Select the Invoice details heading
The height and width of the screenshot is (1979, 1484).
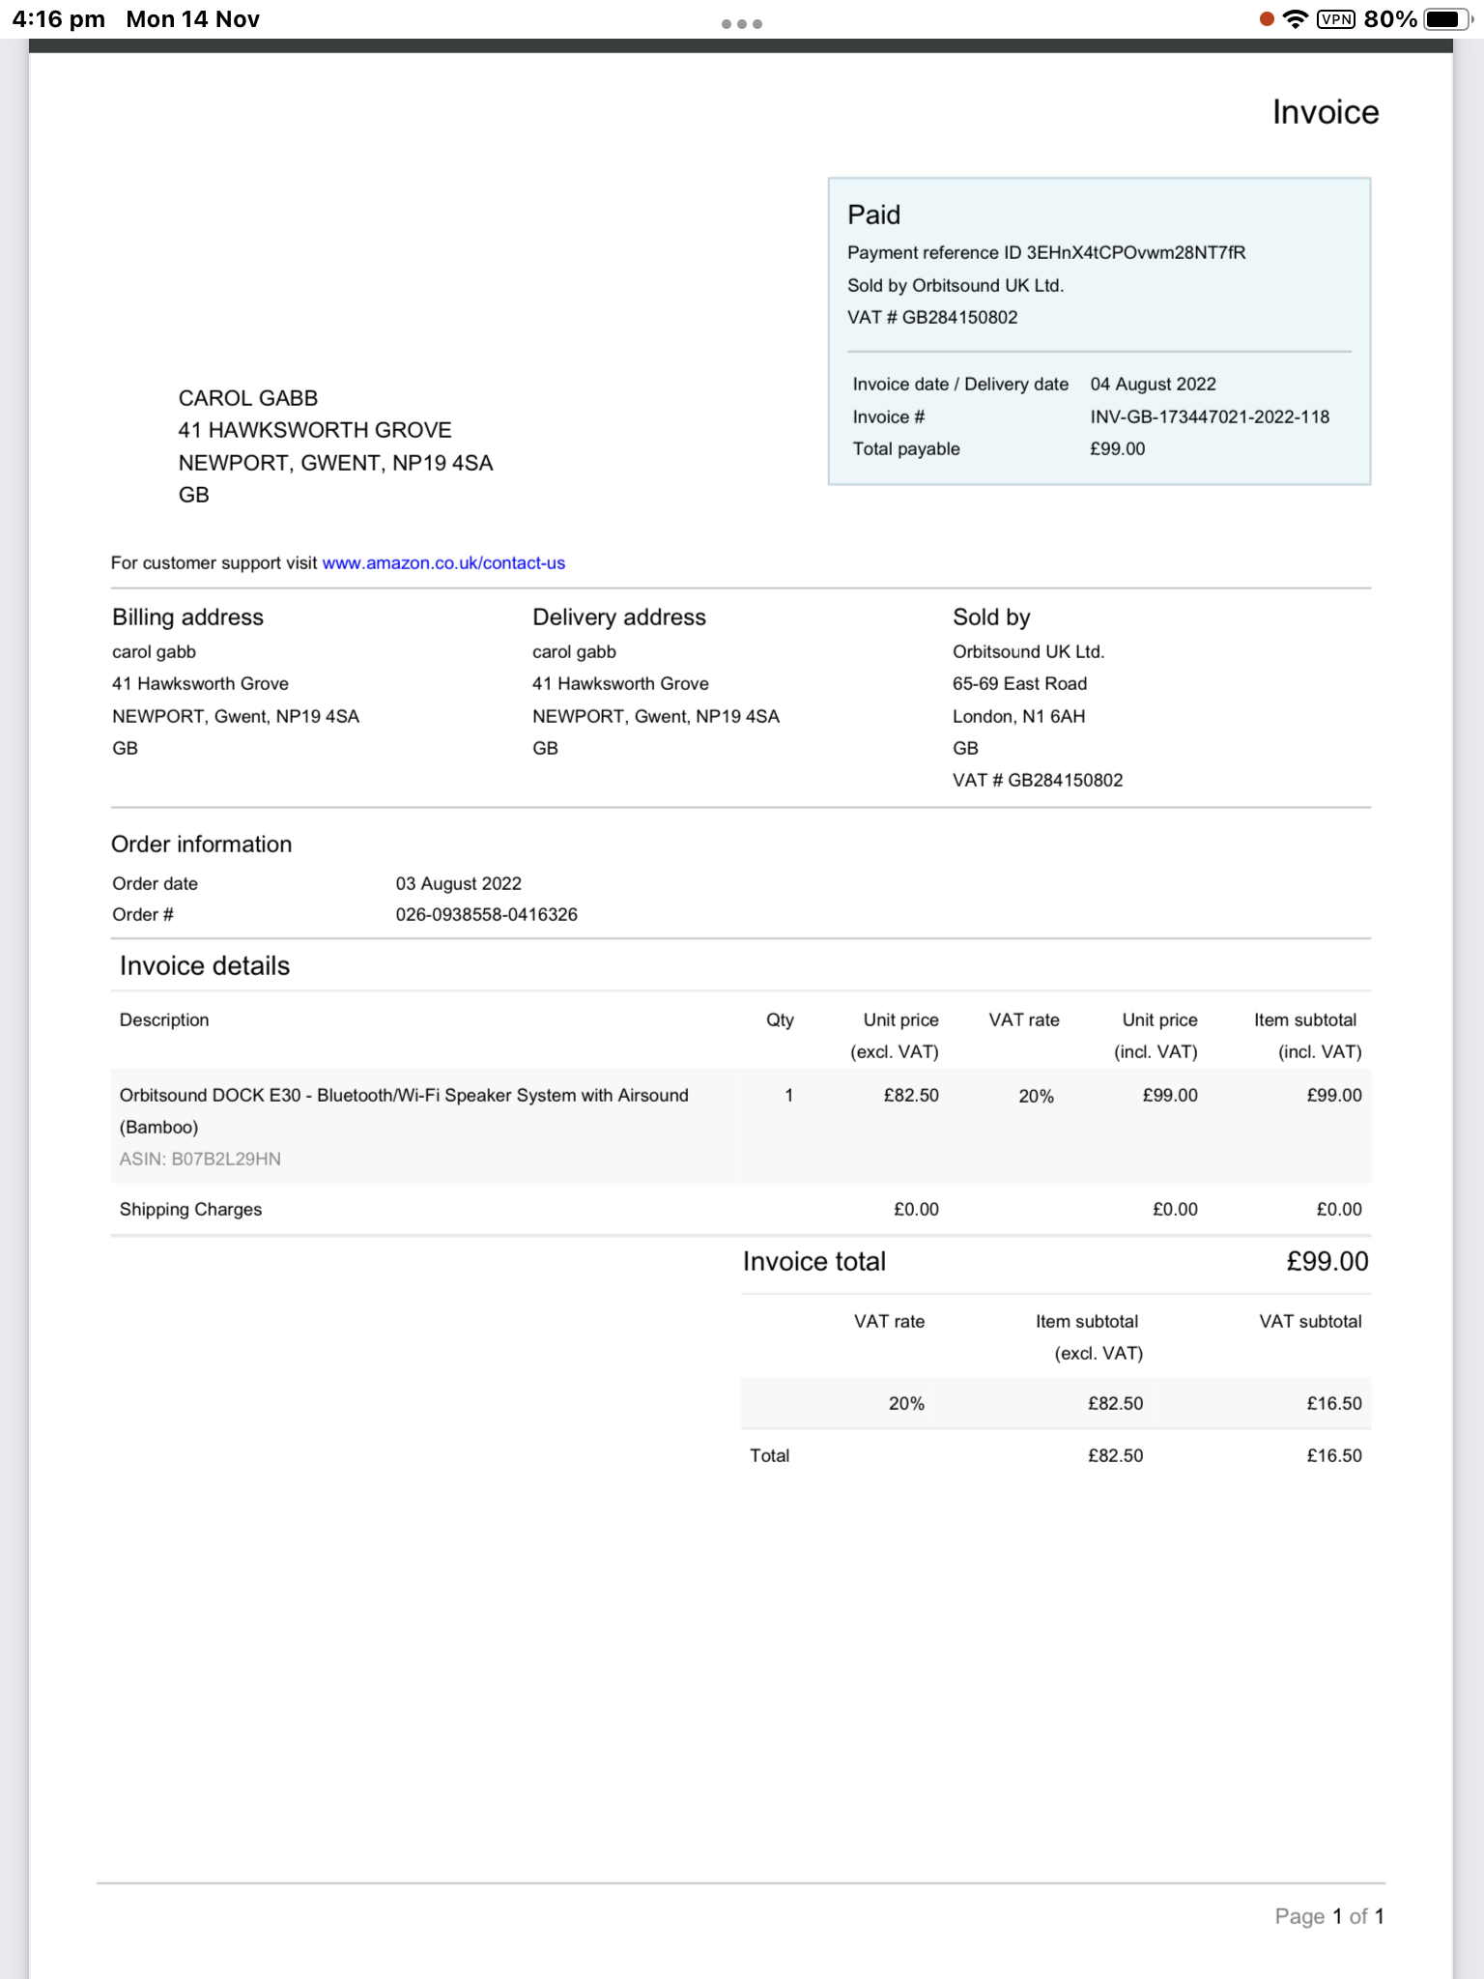point(204,966)
